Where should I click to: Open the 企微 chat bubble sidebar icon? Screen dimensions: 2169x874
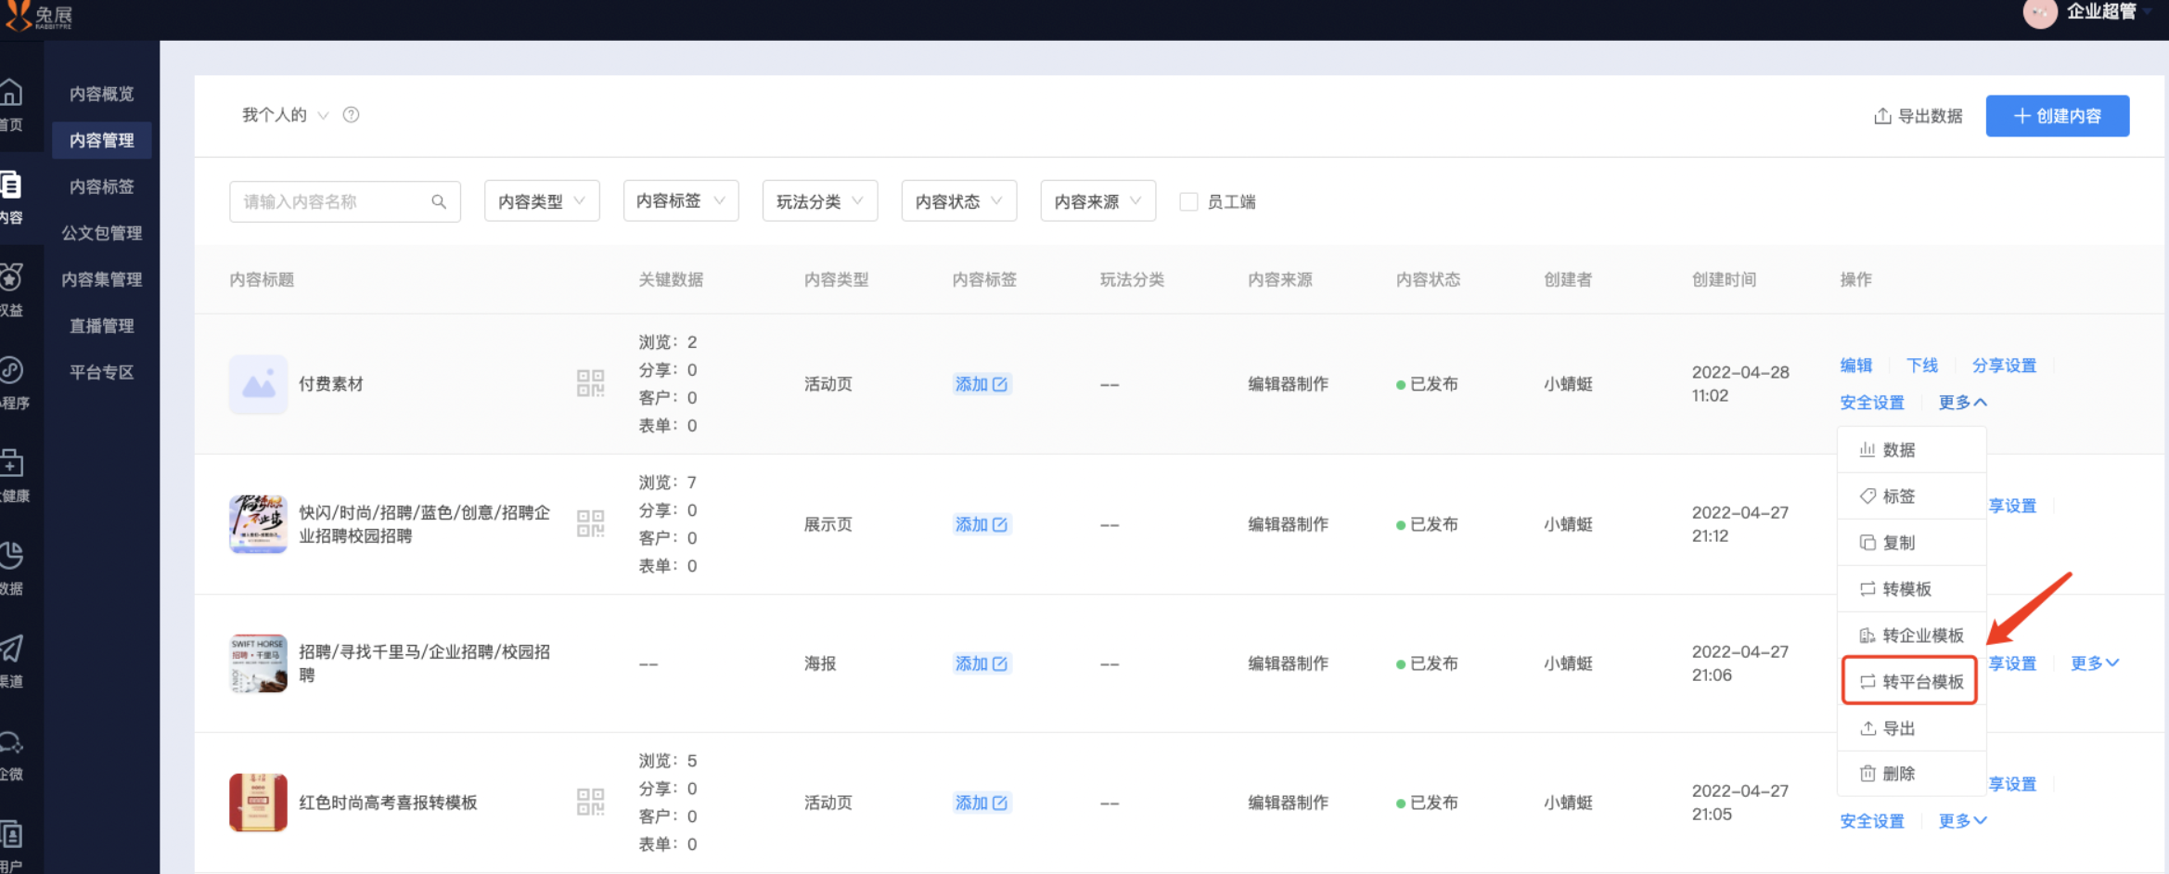click(10, 741)
